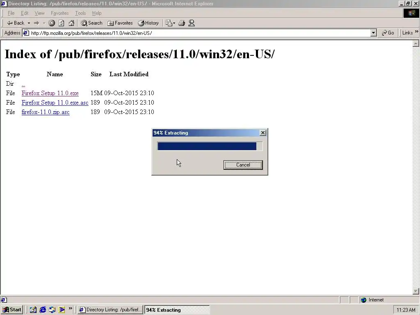Open the Favorites toolbar button

[120, 23]
